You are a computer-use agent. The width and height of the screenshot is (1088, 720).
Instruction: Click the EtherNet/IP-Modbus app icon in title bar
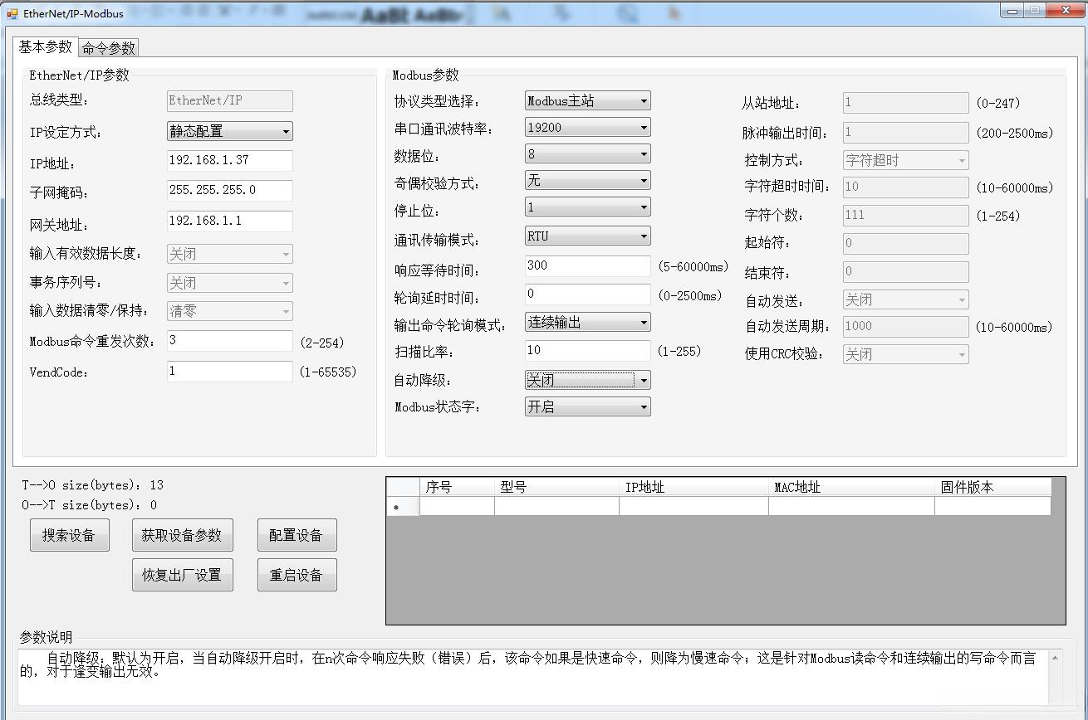pyautogui.click(x=12, y=13)
